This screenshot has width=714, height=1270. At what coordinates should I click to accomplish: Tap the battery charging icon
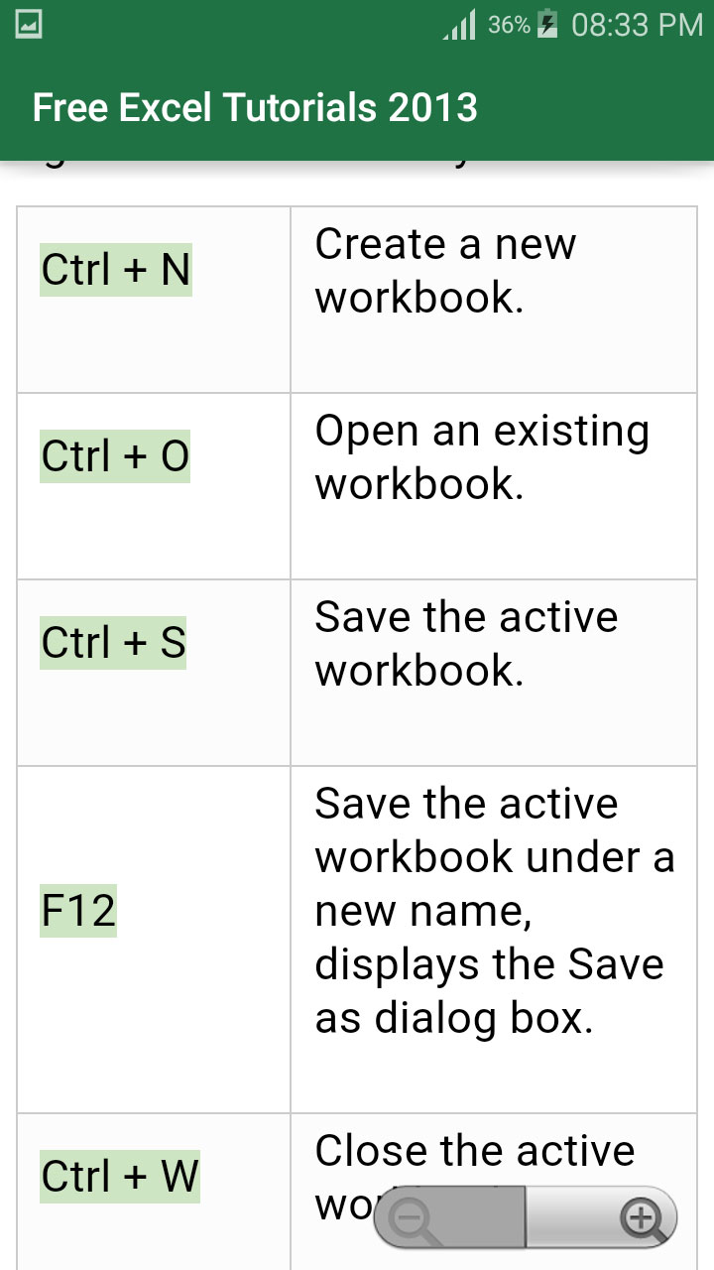coord(547,24)
